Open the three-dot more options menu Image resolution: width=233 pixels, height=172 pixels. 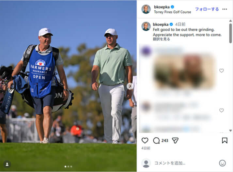(x=225, y=9)
